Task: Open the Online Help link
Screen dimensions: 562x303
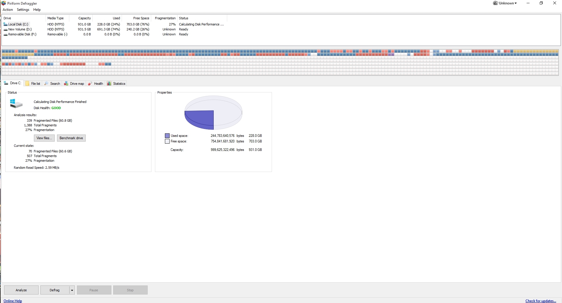Action: coord(12,301)
